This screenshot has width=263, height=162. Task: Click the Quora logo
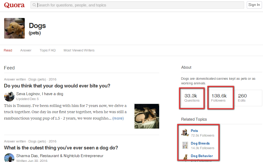(x=14, y=5)
